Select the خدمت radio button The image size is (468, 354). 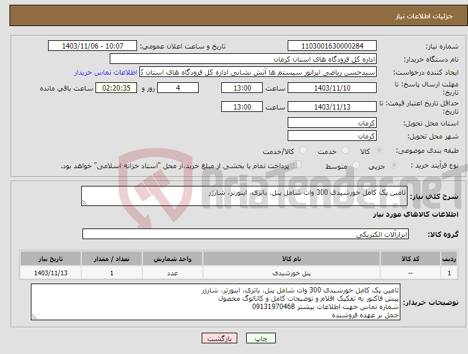(345, 150)
